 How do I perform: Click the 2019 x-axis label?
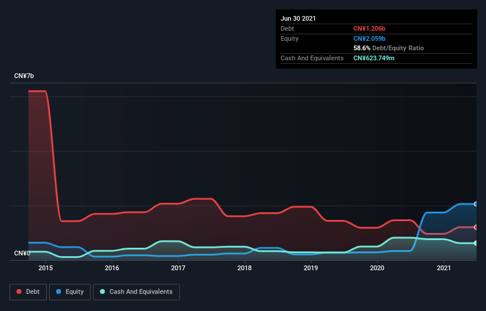click(311, 268)
